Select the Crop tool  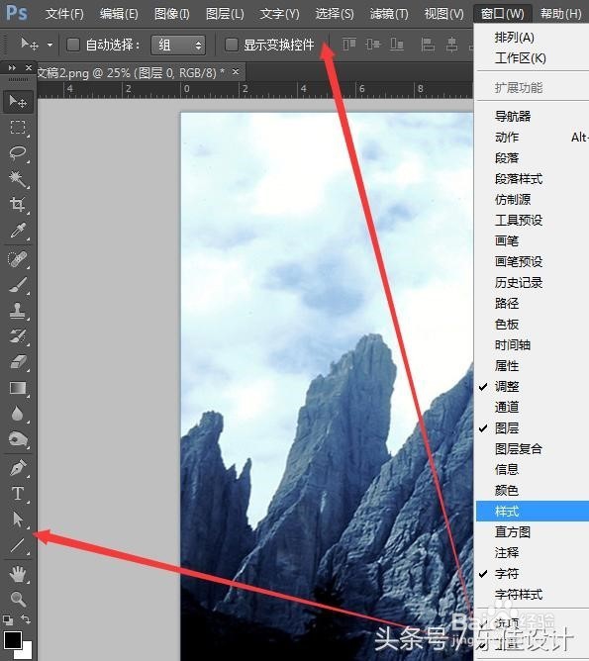point(18,205)
